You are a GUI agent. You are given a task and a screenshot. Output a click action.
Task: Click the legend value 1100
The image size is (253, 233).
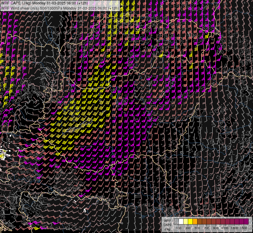[225, 228]
